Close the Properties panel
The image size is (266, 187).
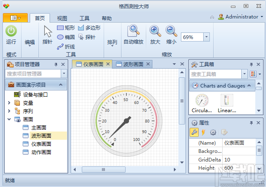(258, 123)
